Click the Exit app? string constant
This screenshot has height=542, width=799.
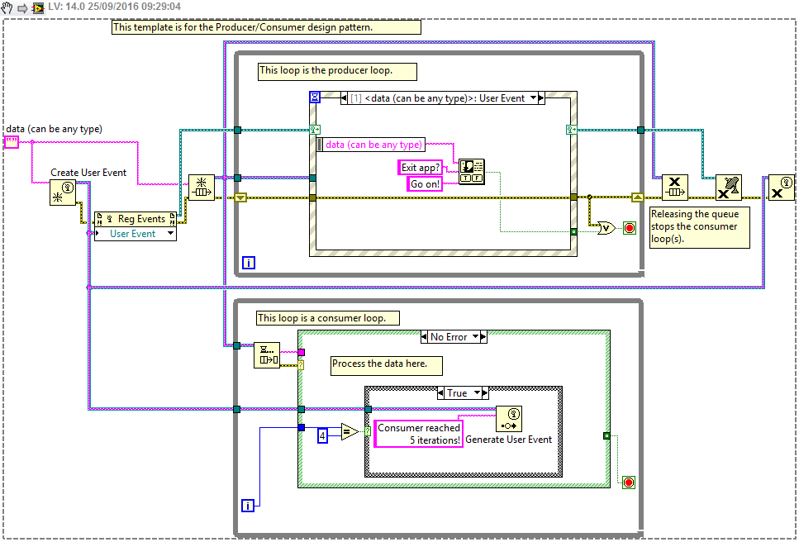point(420,168)
